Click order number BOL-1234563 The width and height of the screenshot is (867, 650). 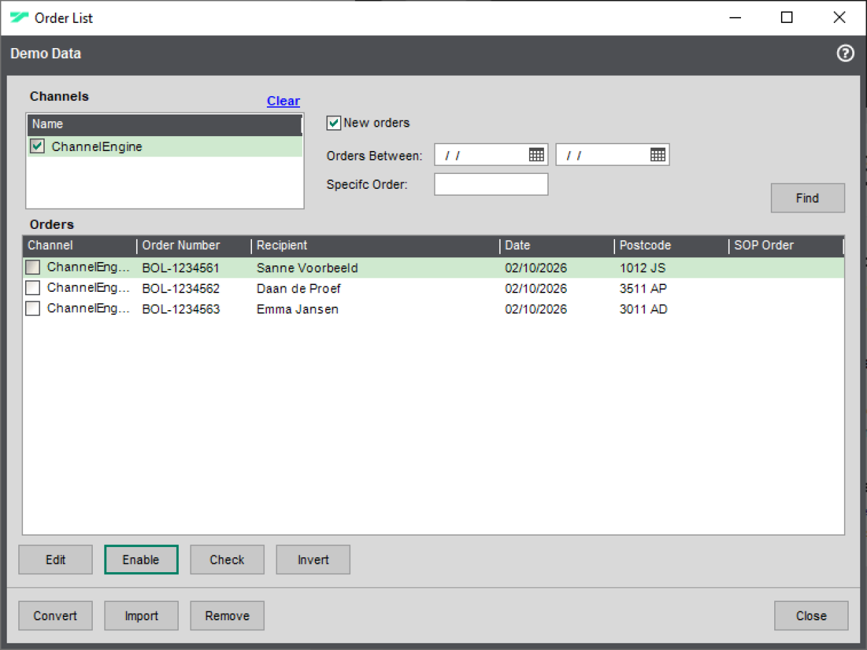point(181,309)
